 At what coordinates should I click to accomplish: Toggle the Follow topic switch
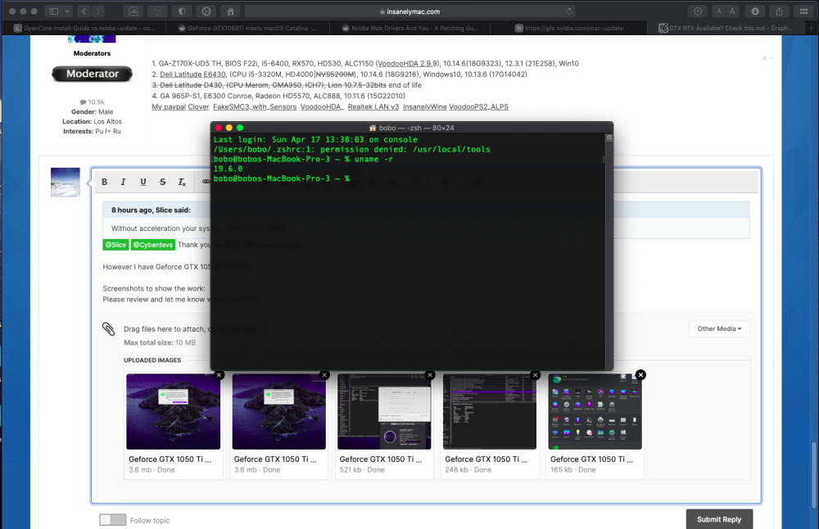click(x=113, y=520)
